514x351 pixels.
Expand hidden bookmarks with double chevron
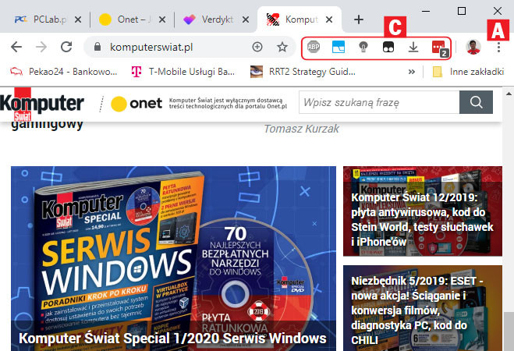point(412,72)
